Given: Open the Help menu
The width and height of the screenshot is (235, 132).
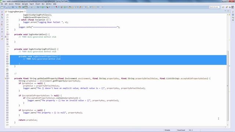Looking at the screenshot, I should pos(55,4).
